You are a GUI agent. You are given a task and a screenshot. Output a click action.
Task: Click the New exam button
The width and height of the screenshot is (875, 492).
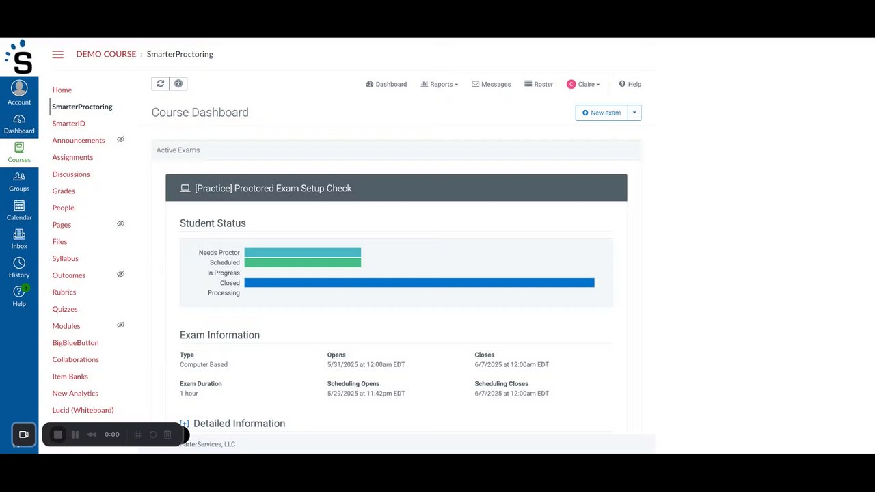(x=602, y=113)
